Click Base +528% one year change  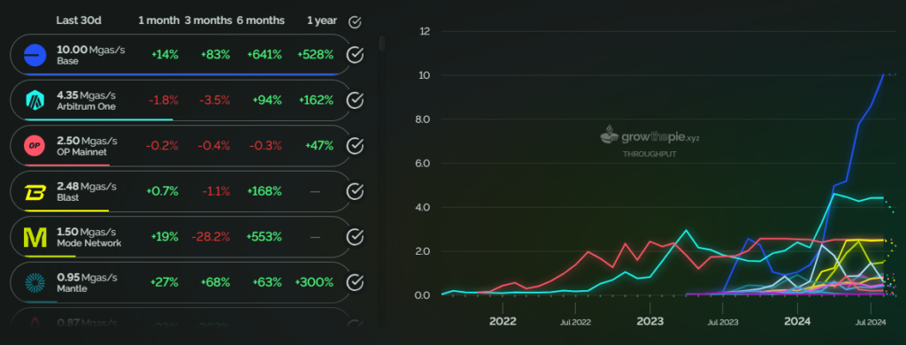pos(316,55)
